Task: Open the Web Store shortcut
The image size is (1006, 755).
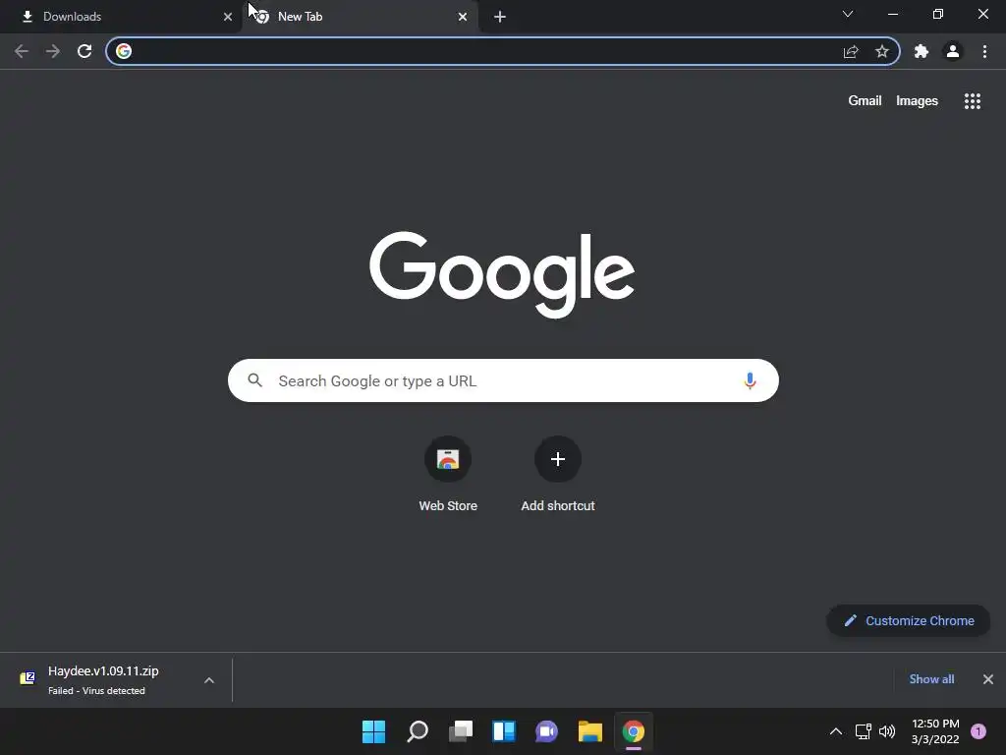Action: (448, 475)
